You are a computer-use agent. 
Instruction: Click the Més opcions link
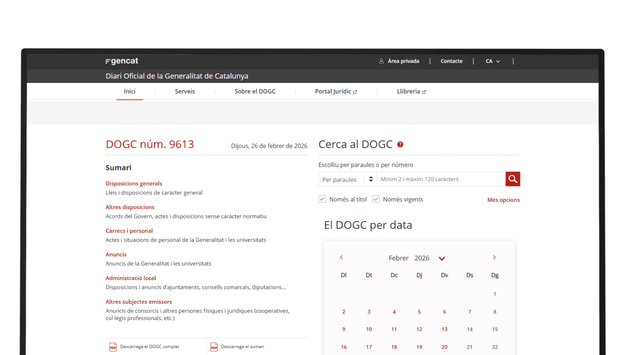tap(503, 200)
